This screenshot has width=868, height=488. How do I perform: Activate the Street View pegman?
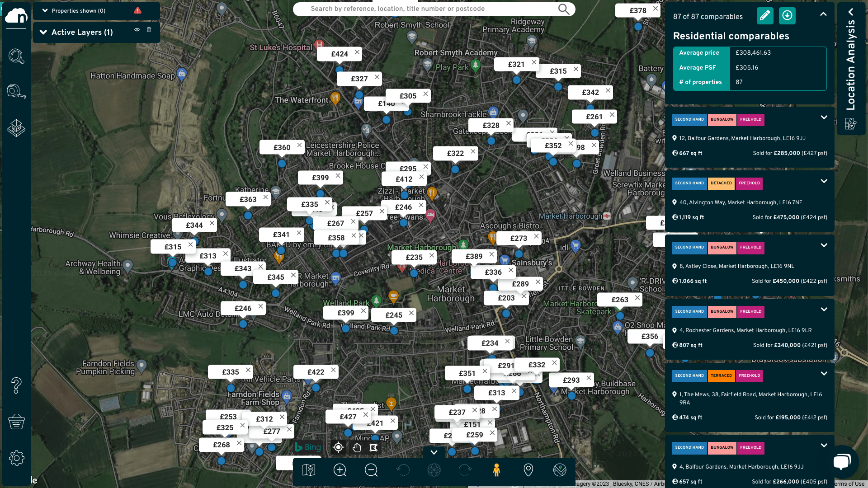[x=496, y=470]
